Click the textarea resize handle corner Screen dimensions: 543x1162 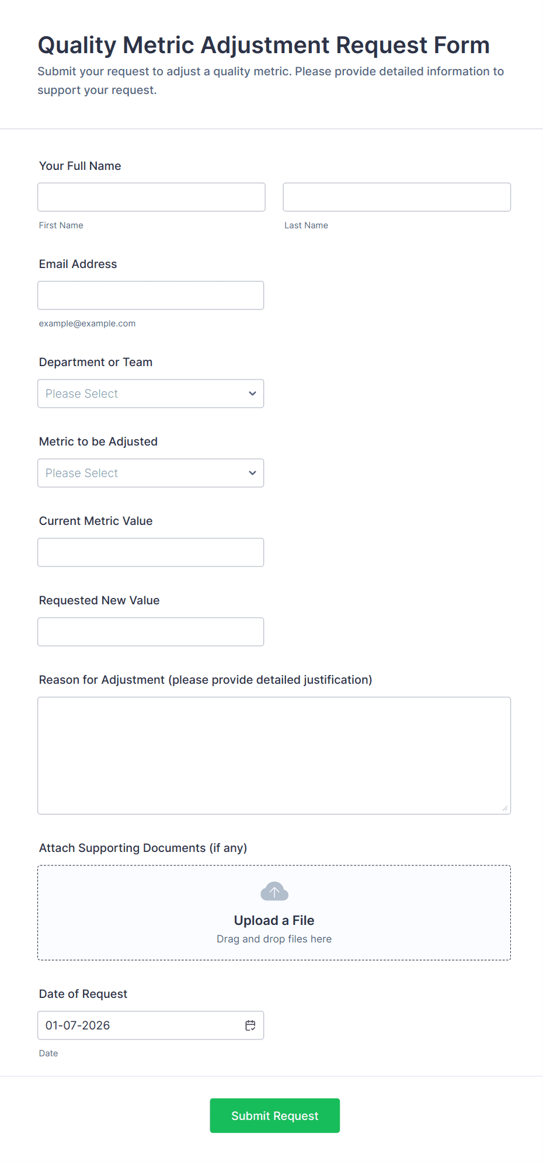click(x=505, y=808)
